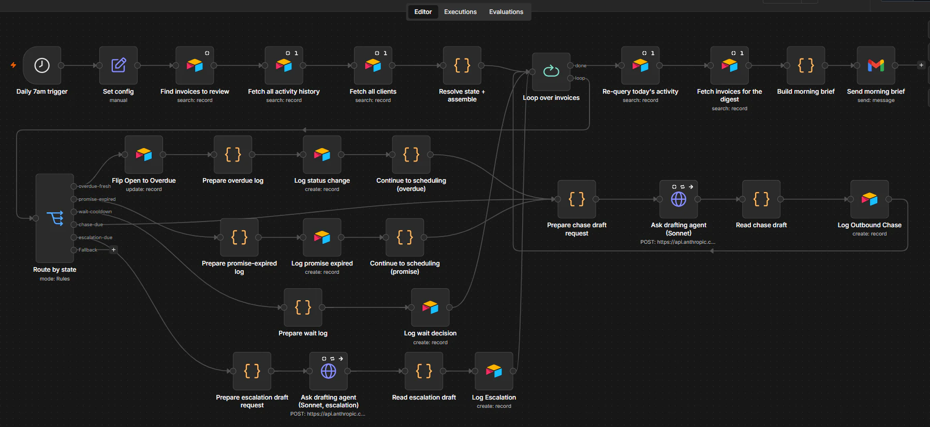Viewport: 930px width, 427px height.
Task: Select the Read escalation draft node
Action: (424, 371)
